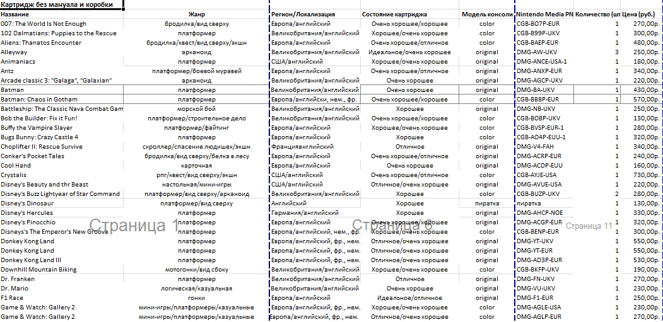Select the region cell 'Францияанглийский'
The height and width of the screenshot is (322, 663).
pos(315,147)
